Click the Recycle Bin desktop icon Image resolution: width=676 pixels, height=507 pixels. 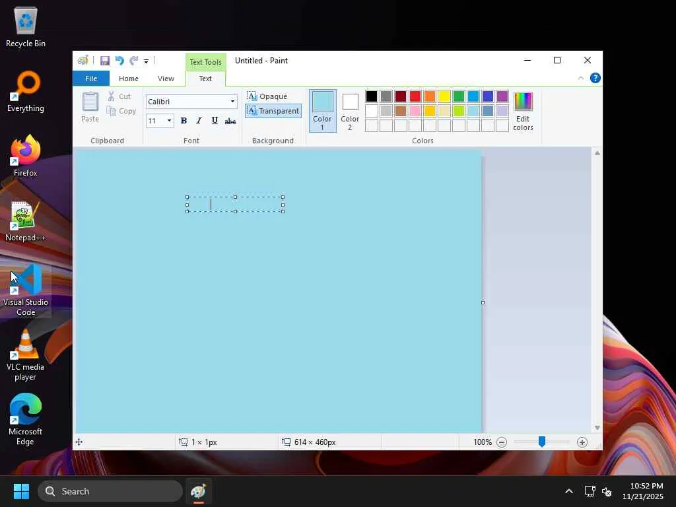26,26
